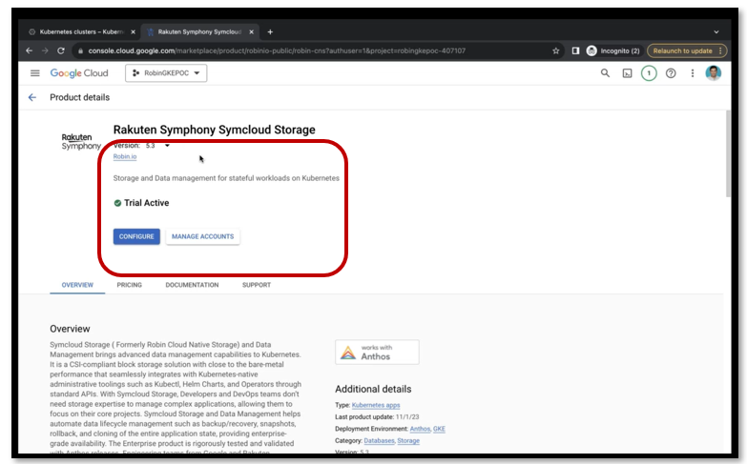
Task: Switch to the SUPPORT tab
Action: click(x=257, y=285)
